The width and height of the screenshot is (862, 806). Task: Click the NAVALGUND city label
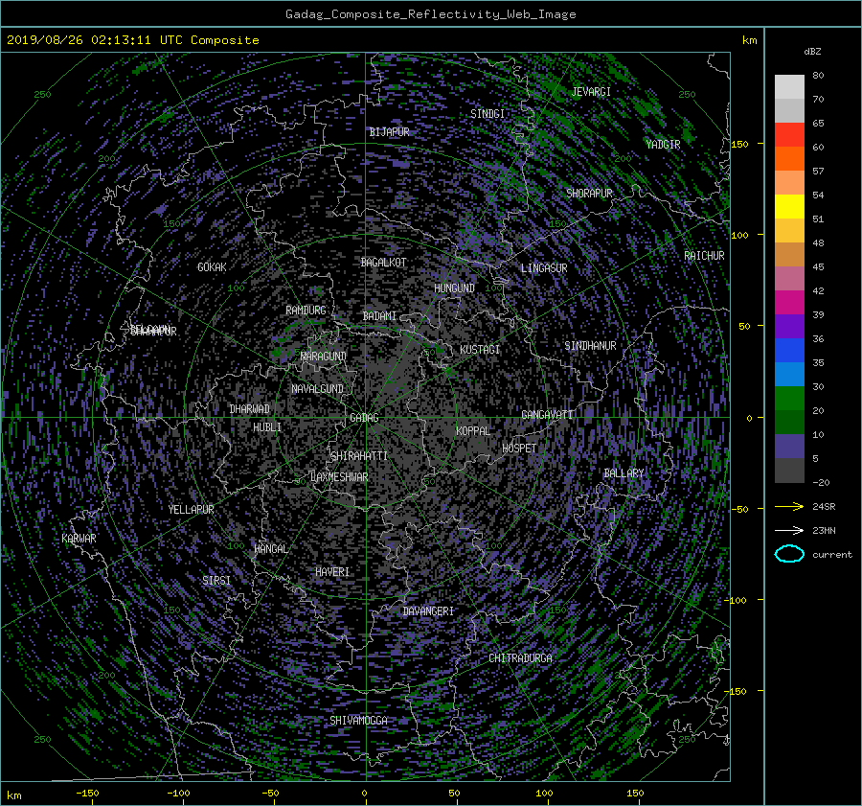pyautogui.click(x=317, y=389)
